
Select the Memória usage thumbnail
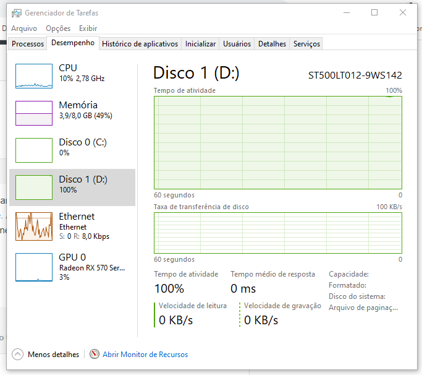34,113
